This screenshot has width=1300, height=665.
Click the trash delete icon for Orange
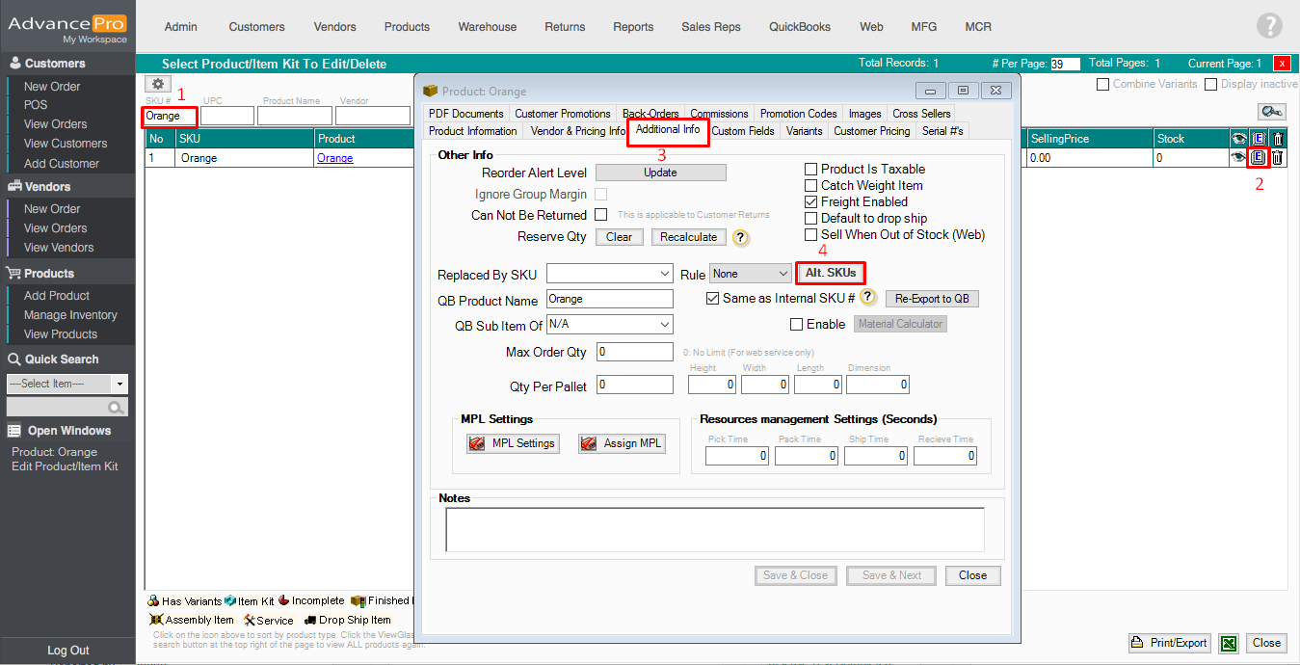[x=1277, y=158]
